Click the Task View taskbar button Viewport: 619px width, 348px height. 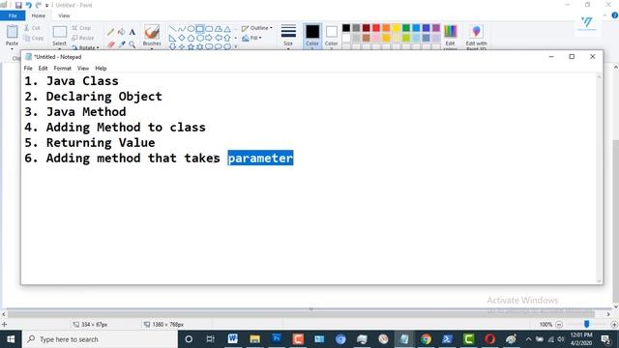[211, 339]
